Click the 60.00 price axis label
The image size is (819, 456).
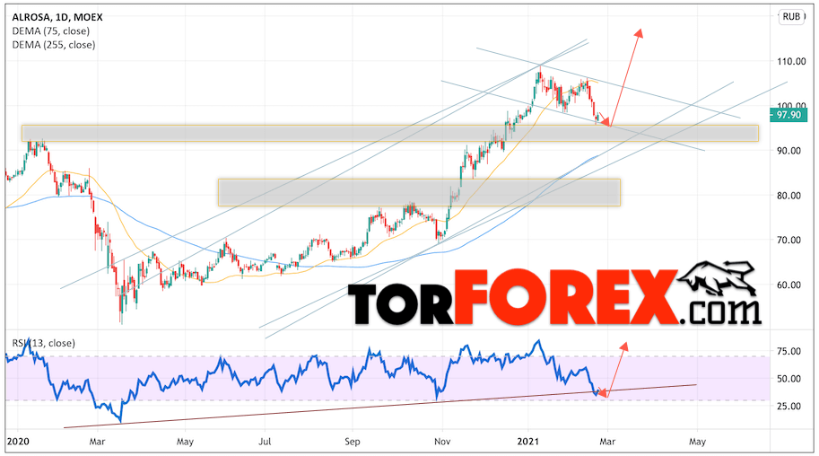point(789,285)
